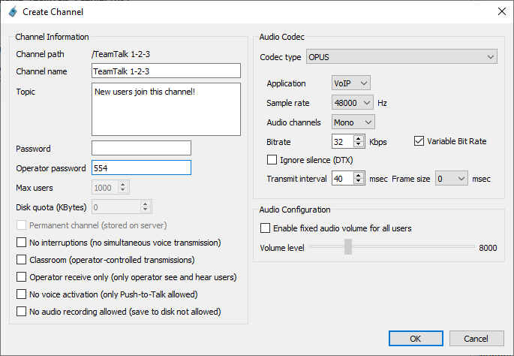
Task: Open the Codec type dropdown
Action: 401,57
